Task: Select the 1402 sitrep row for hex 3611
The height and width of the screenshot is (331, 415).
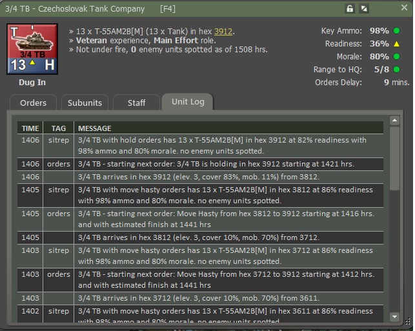Action: 200,314
